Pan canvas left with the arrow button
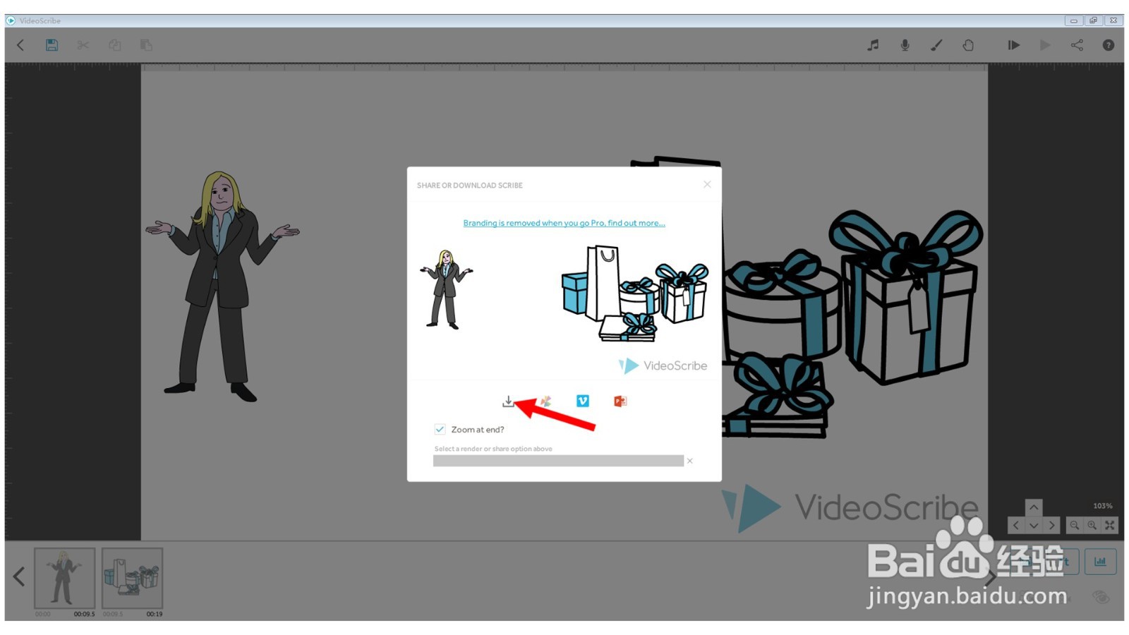1129x635 pixels. tap(1016, 525)
